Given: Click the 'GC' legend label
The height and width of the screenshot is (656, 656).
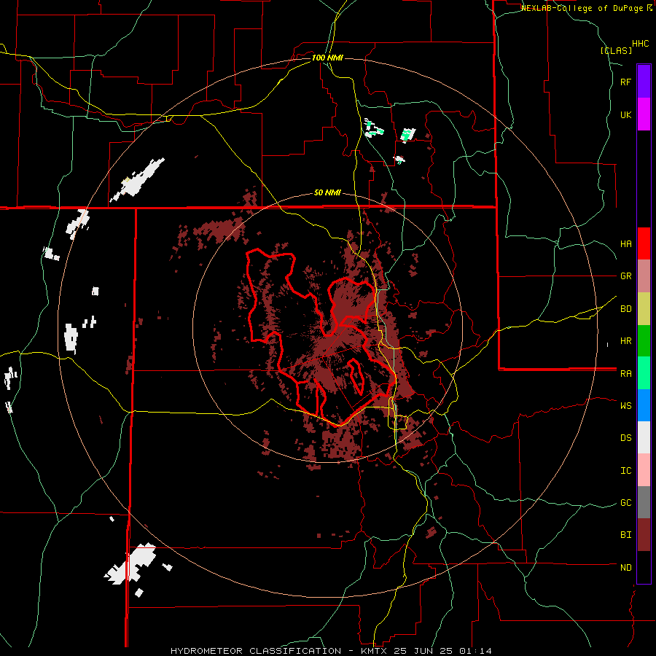Looking at the screenshot, I should pyautogui.click(x=625, y=503).
